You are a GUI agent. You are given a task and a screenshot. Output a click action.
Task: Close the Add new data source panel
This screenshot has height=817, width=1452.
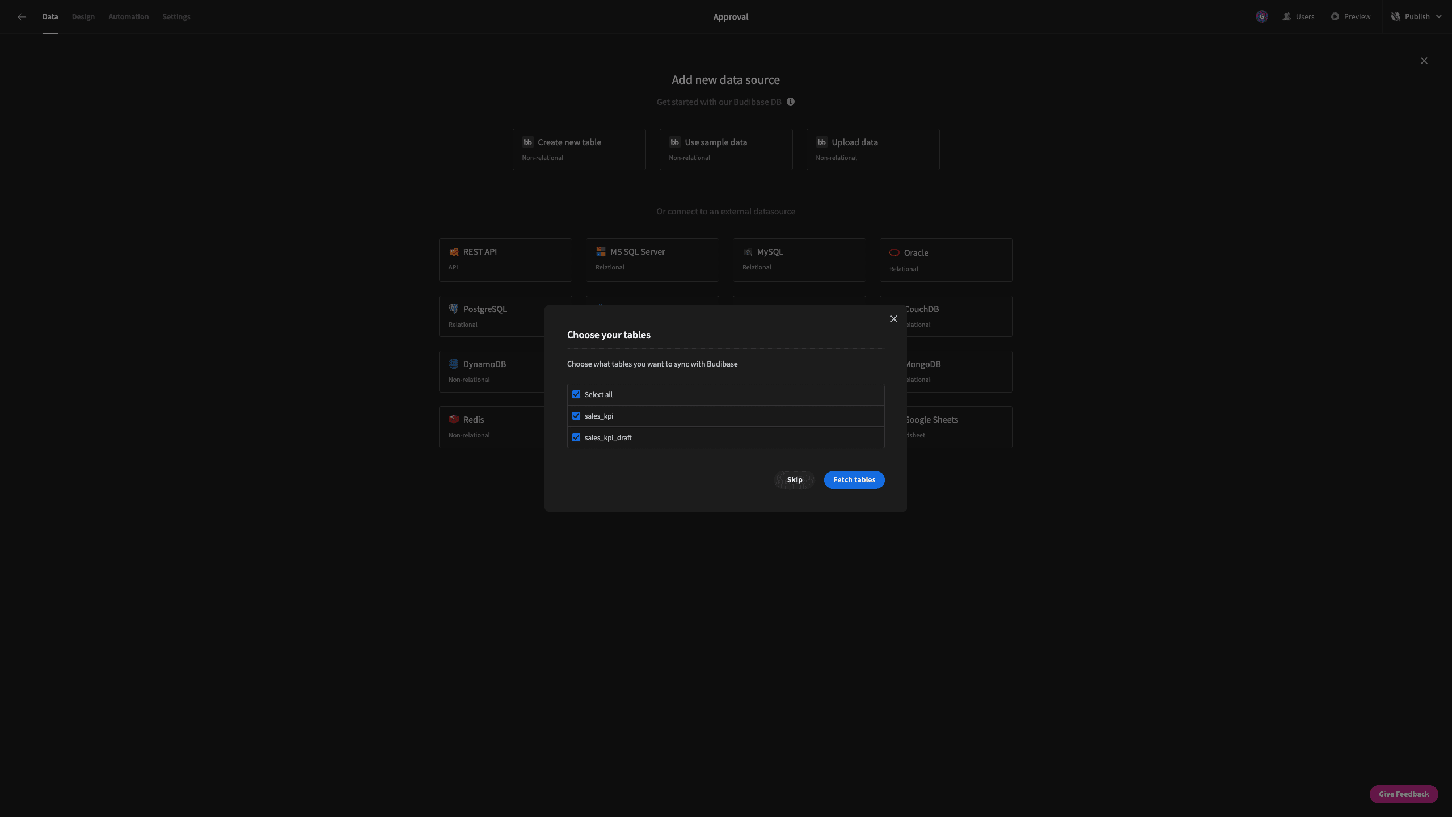1424,61
